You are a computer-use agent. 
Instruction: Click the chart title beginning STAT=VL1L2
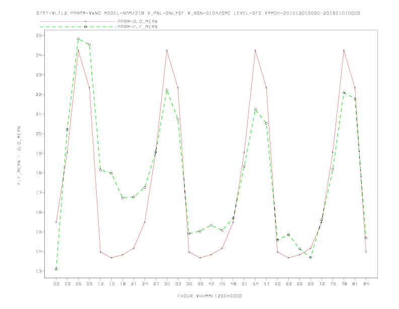point(198,13)
